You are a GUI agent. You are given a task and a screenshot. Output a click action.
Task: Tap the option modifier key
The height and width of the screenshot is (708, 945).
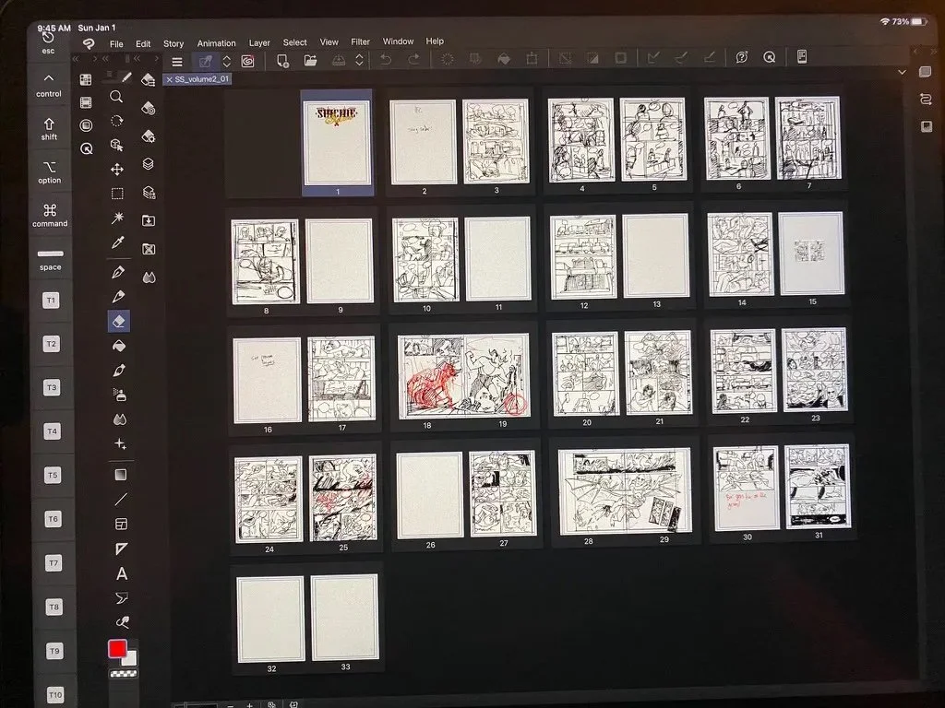(50, 172)
